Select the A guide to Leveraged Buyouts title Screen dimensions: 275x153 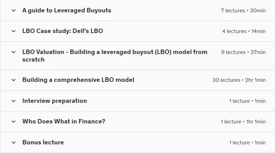(x=67, y=10)
